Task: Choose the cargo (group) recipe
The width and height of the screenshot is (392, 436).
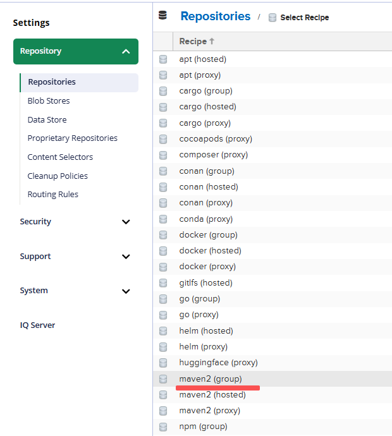Action: pyautogui.click(x=206, y=91)
